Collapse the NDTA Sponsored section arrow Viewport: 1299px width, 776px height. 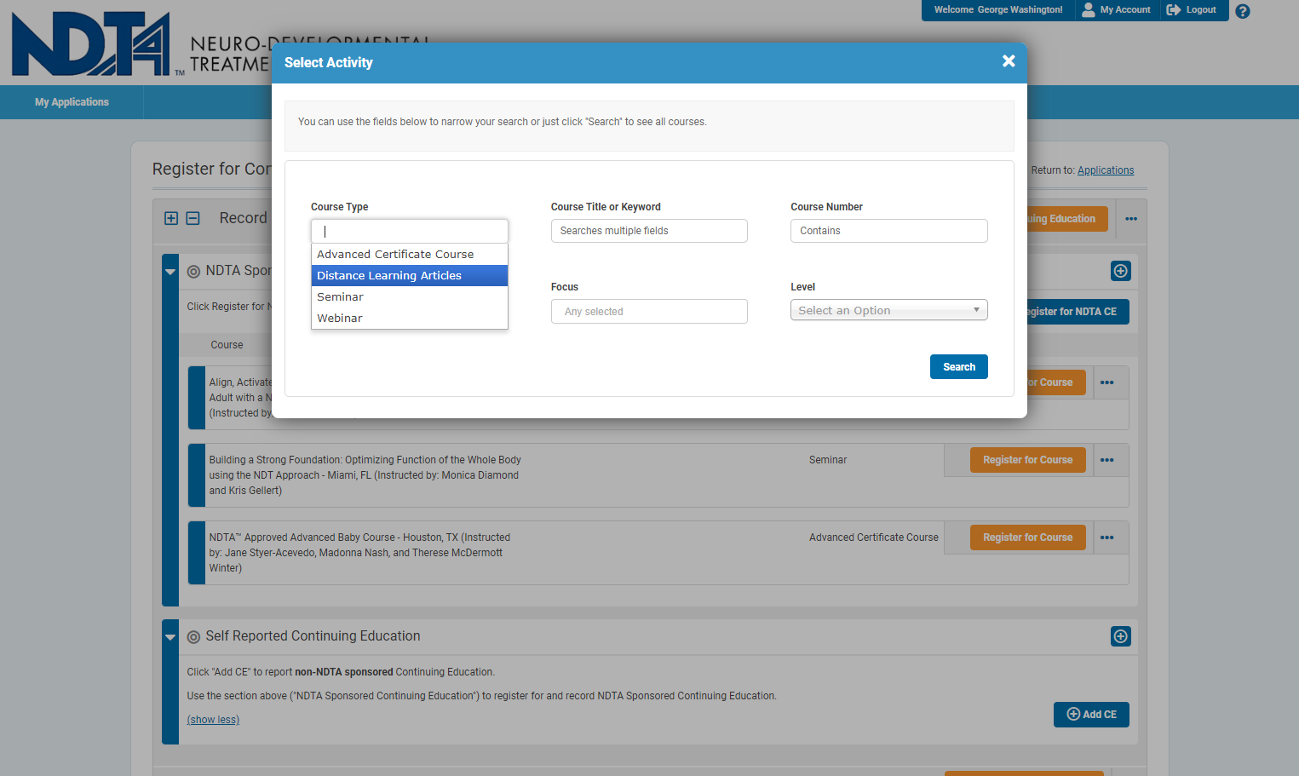[x=170, y=272]
